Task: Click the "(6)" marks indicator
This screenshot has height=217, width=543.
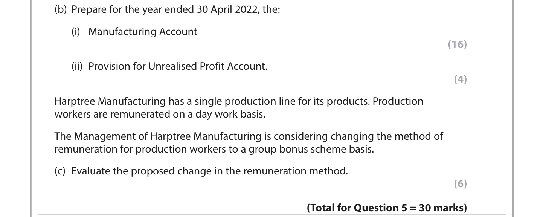Action: pos(460,184)
